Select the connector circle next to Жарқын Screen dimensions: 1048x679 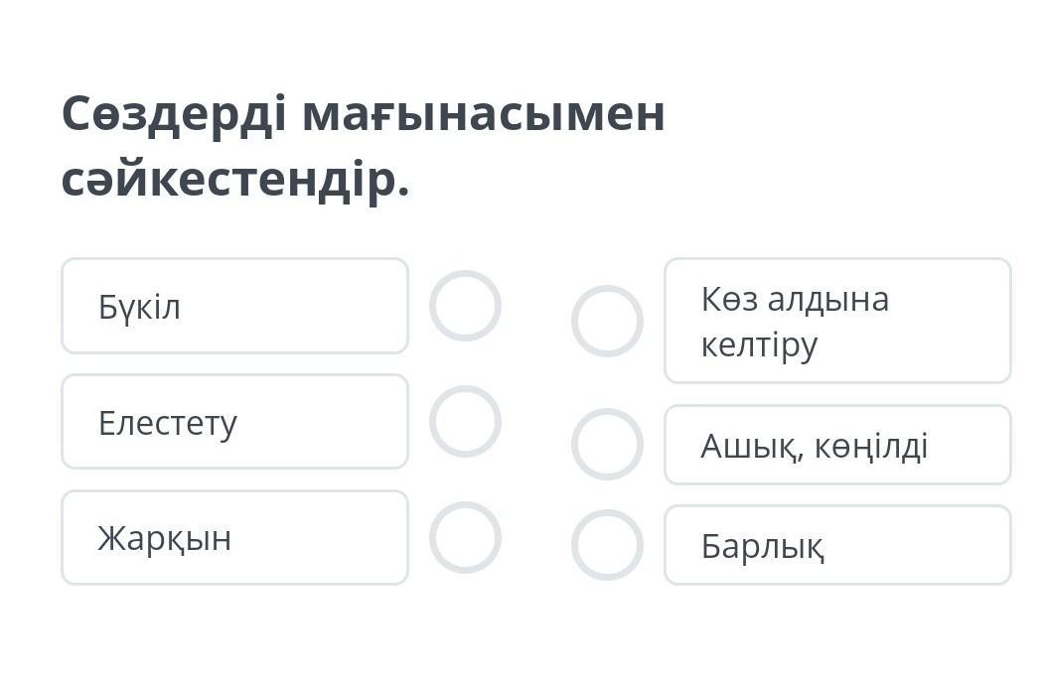click(x=465, y=537)
